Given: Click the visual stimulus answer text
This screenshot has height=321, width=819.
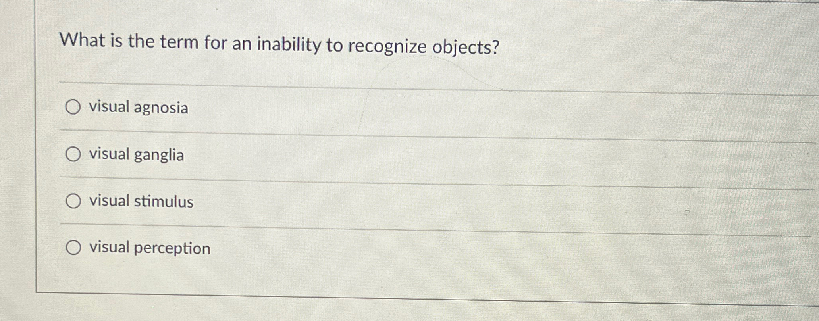Looking at the screenshot, I should coord(141,202).
